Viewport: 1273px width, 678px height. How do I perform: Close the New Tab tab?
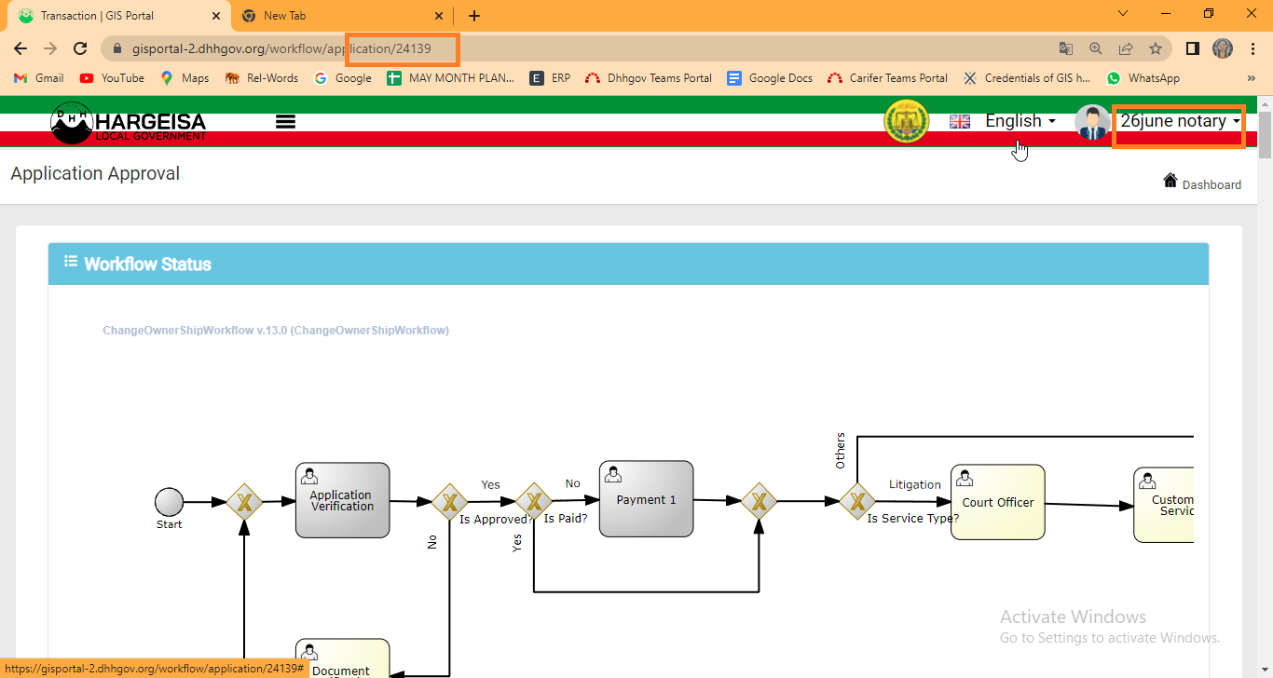440,16
